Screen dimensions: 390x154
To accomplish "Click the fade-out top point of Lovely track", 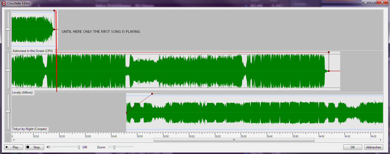I will pos(329,52).
